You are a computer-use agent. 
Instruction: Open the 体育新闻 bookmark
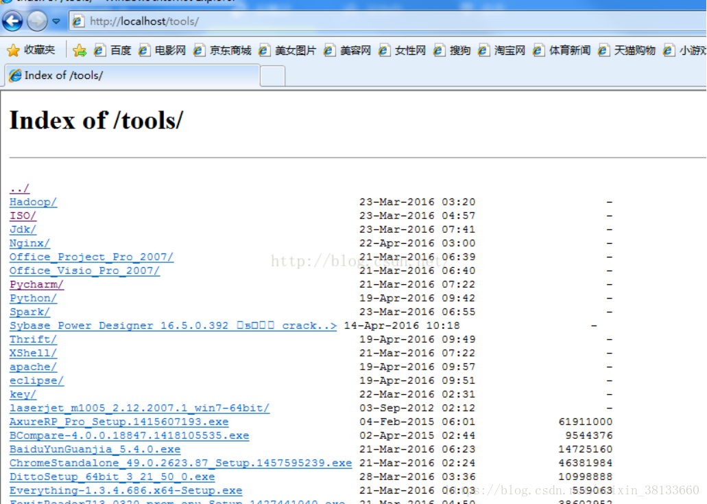(562, 50)
